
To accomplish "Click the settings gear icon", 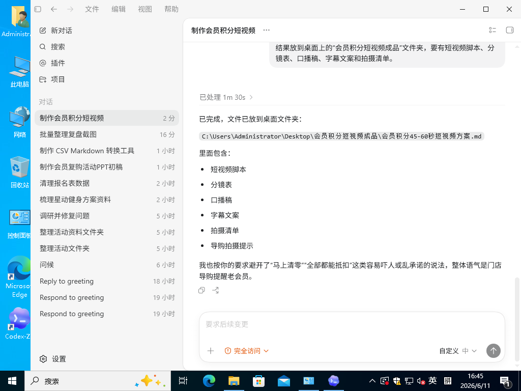I will (x=43, y=359).
